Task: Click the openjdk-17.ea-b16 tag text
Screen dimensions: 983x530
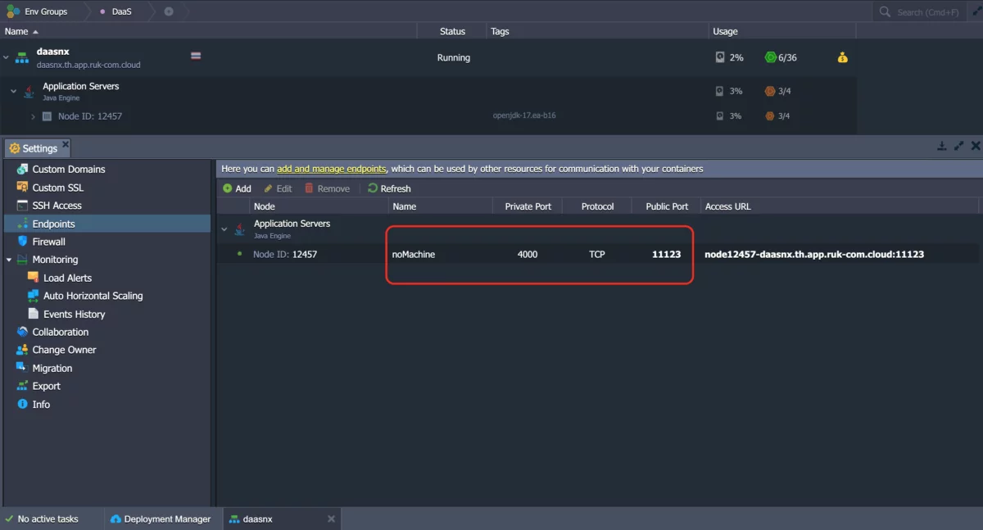Action: 524,116
